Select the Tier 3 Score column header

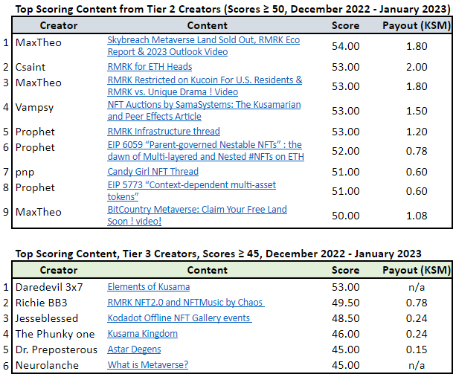point(345,270)
